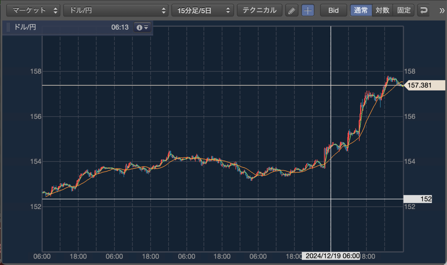This screenshot has width=447, height=265.
Task: Switch to 対数 logarithmic scale
Action: pyautogui.click(x=382, y=10)
